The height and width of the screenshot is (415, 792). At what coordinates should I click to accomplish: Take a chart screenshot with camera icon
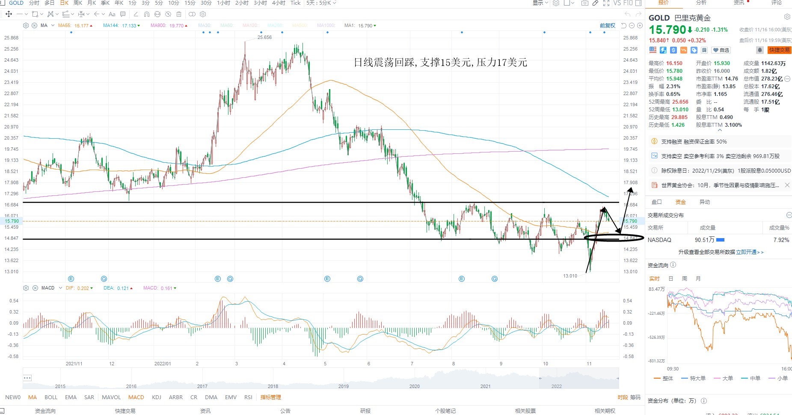coord(585,3)
